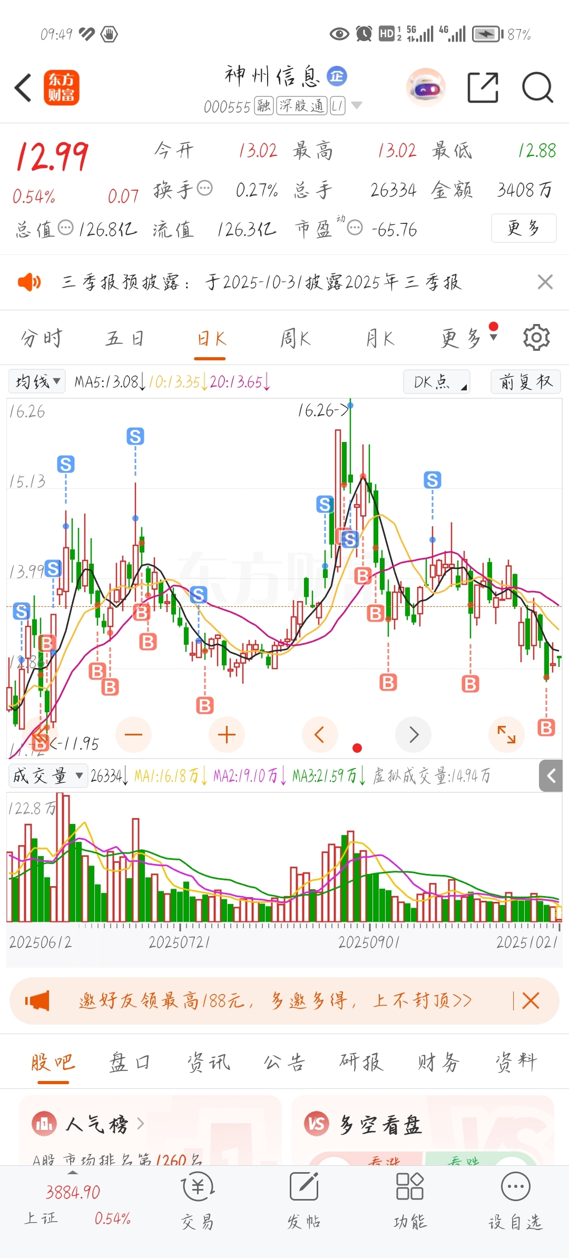569x1258 pixels.
Task: Switch to the 五日 tab
Action: pos(125,338)
